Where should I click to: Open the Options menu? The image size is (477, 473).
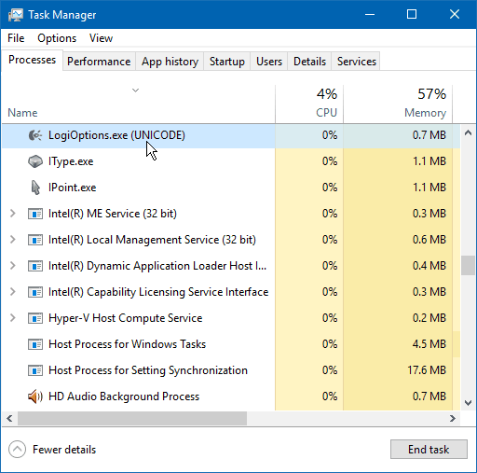coord(57,38)
